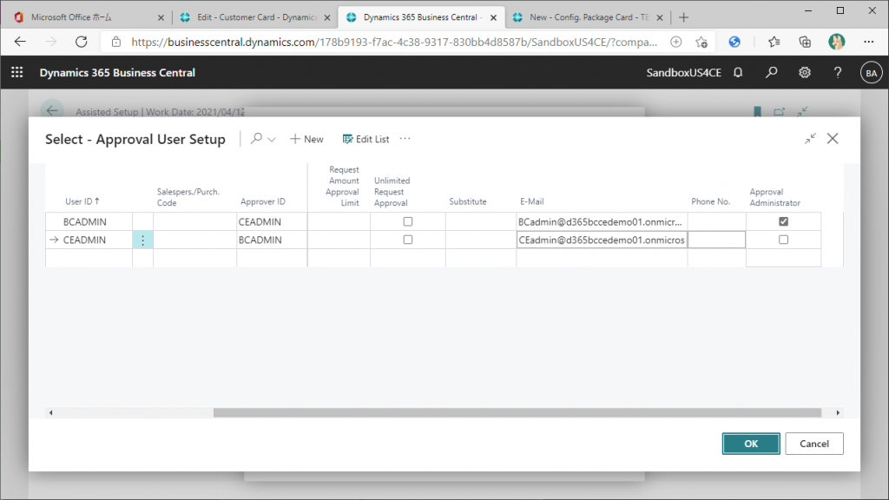Close the Config. Package Card tab
The image size is (889, 500).
pos(660,17)
